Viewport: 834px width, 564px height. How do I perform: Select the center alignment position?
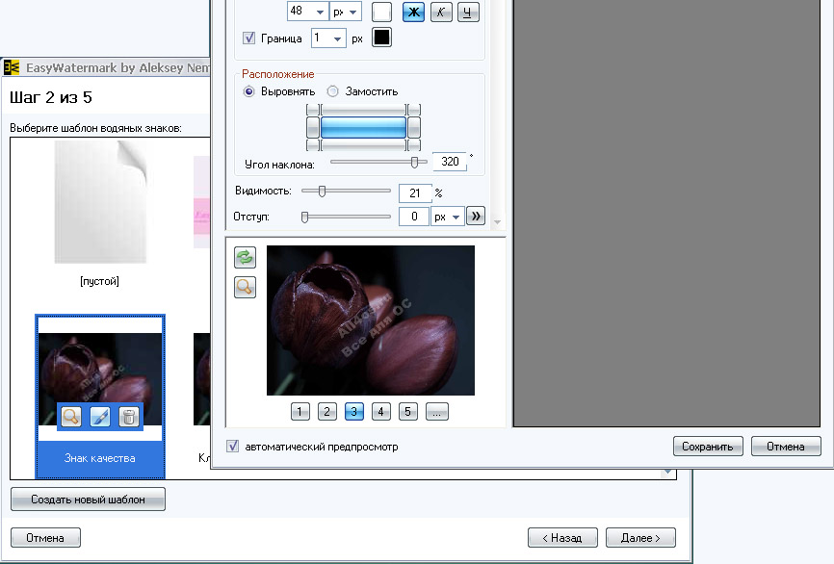363,128
